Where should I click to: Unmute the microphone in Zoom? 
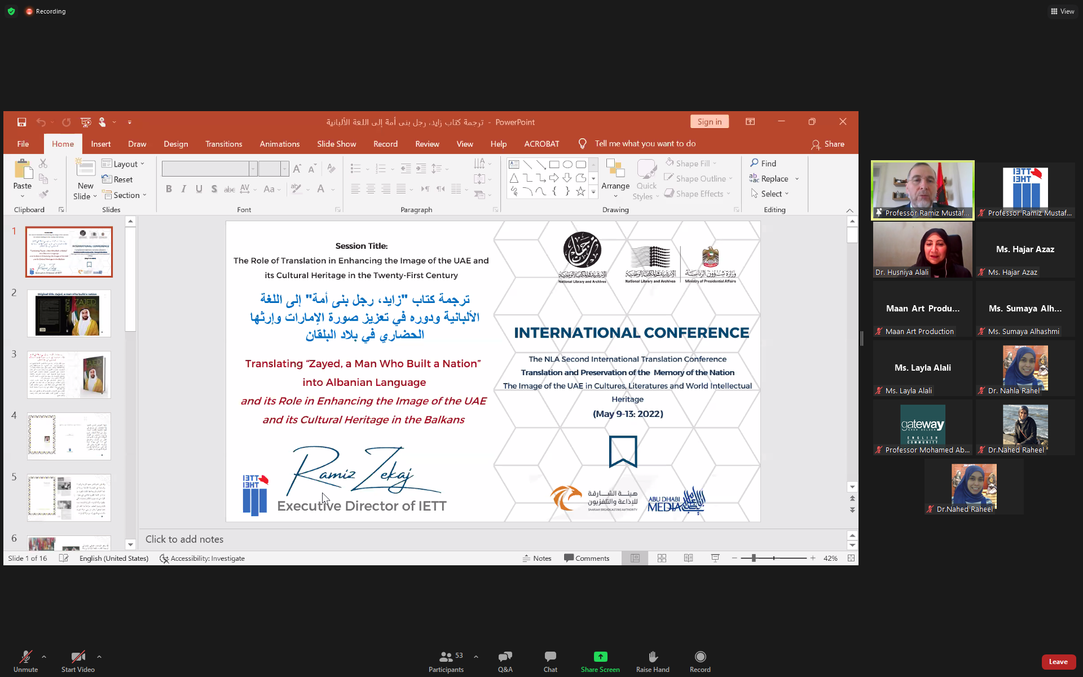tap(25, 657)
